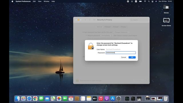The height and width of the screenshot is (103, 183).
Task: Open the View menu
Action: coord(39,1)
